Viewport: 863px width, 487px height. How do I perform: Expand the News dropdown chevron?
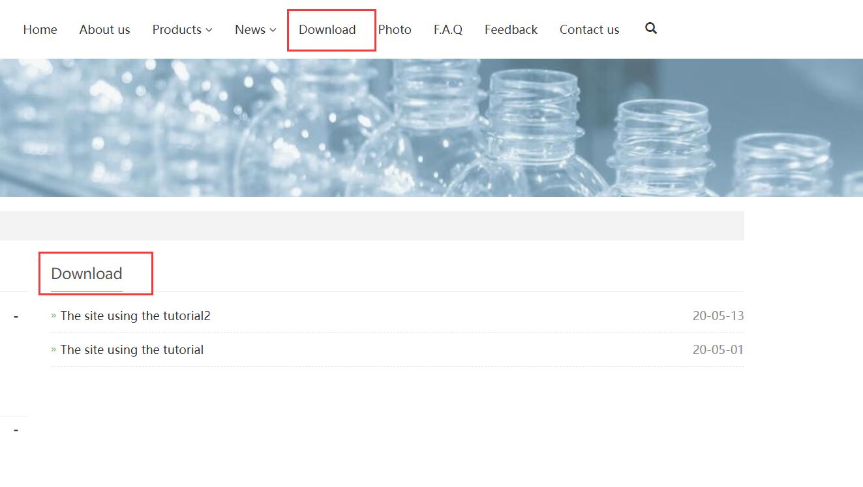pyautogui.click(x=273, y=30)
